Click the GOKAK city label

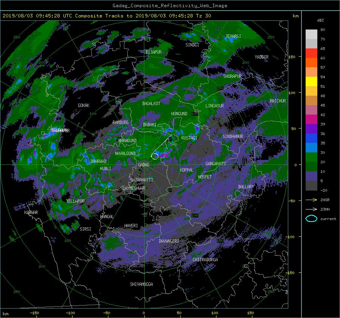84,105
